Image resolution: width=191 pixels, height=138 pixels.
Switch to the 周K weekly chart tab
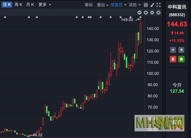(18, 5)
